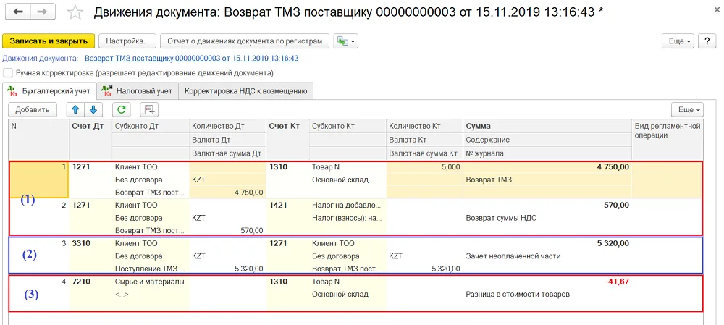Screen dimensions: 724x325
Task: Click the Налог на добавле... subconto cell
Action: pos(348,206)
